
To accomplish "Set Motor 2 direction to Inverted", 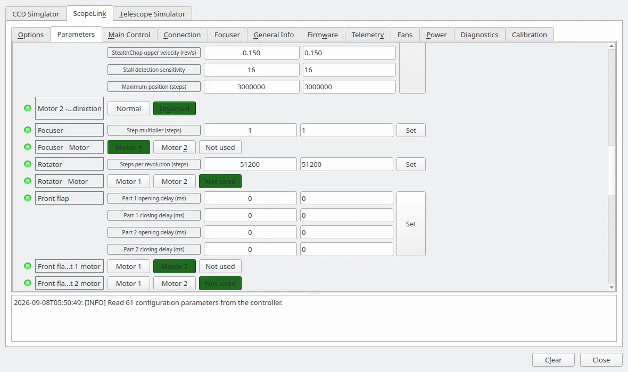I will [174, 108].
